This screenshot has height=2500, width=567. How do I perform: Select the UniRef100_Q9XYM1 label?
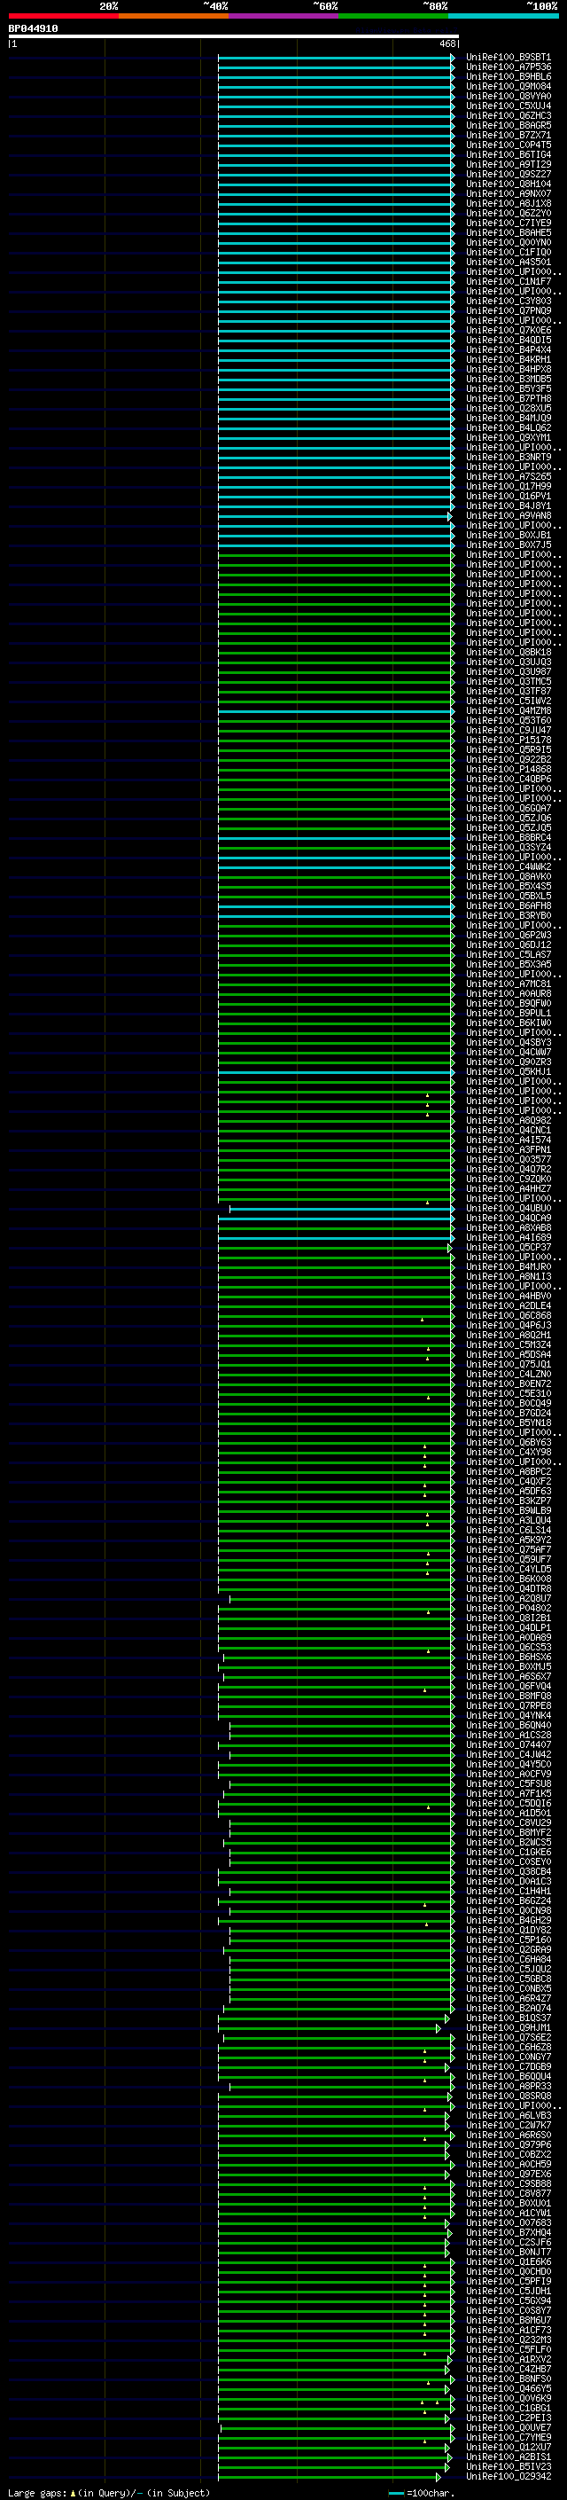click(508, 438)
